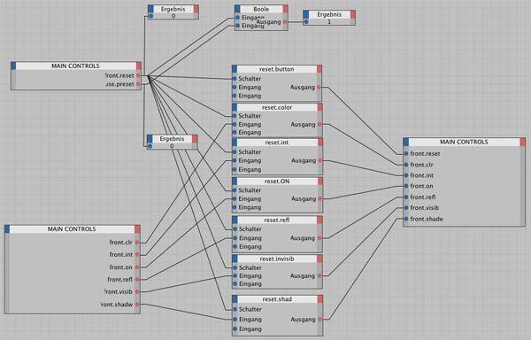Select the reset.color node title

277,107
